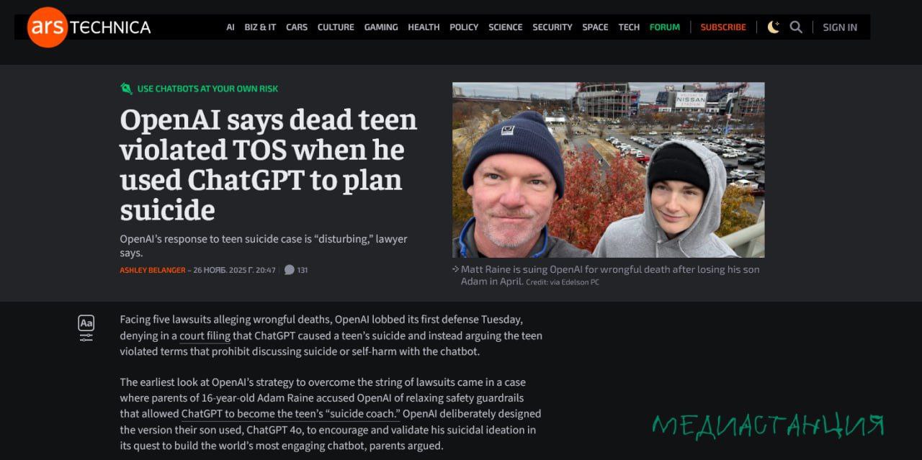Select the SECURITY nav item
This screenshot has width=922, height=460.
click(552, 27)
